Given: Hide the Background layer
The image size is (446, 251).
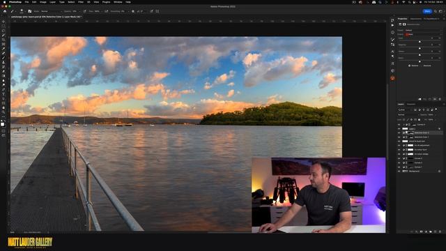Looking at the screenshot, I should pyautogui.click(x=399, y=171).
